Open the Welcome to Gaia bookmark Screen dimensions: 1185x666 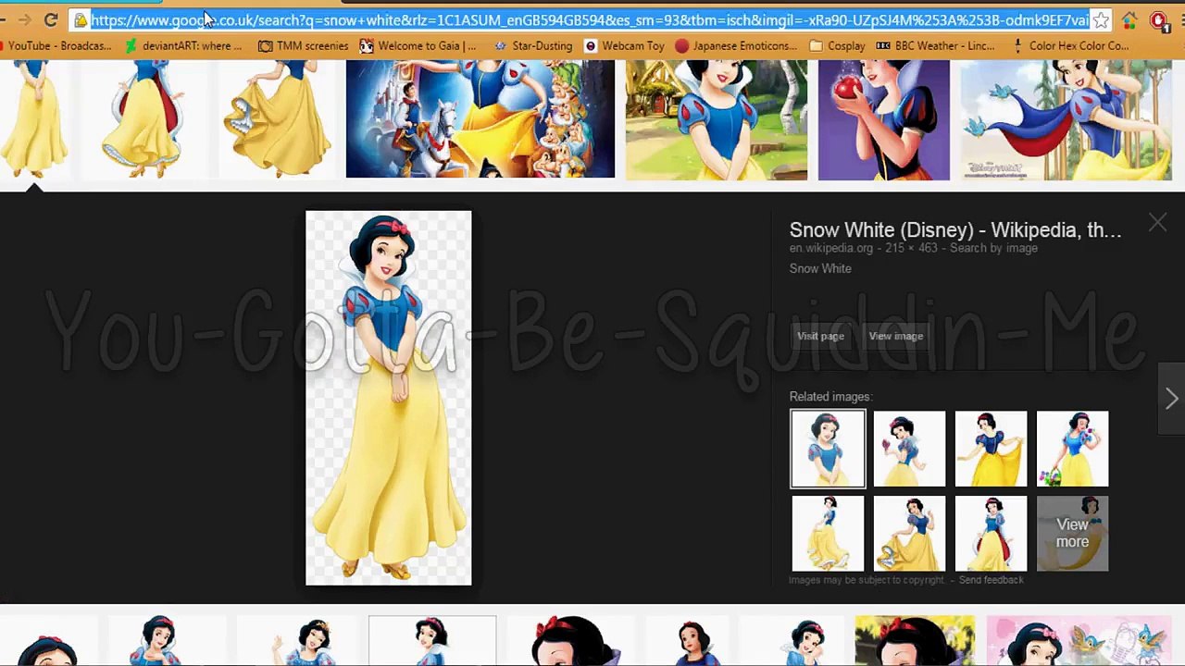[x=418, y=45]
